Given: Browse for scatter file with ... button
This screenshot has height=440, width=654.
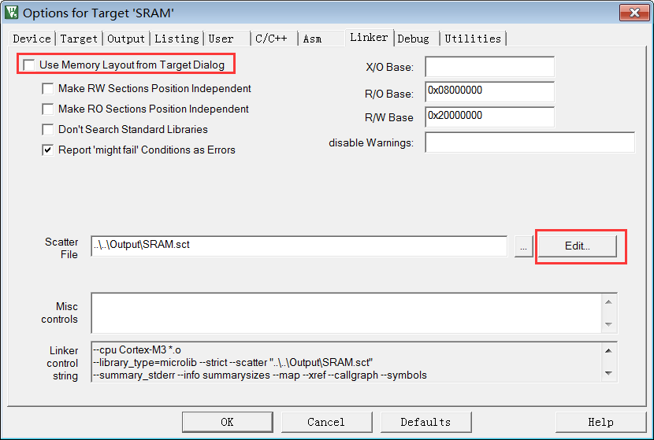Looking at the screenshot, I should pyautogui.click(x=523, y=247).
